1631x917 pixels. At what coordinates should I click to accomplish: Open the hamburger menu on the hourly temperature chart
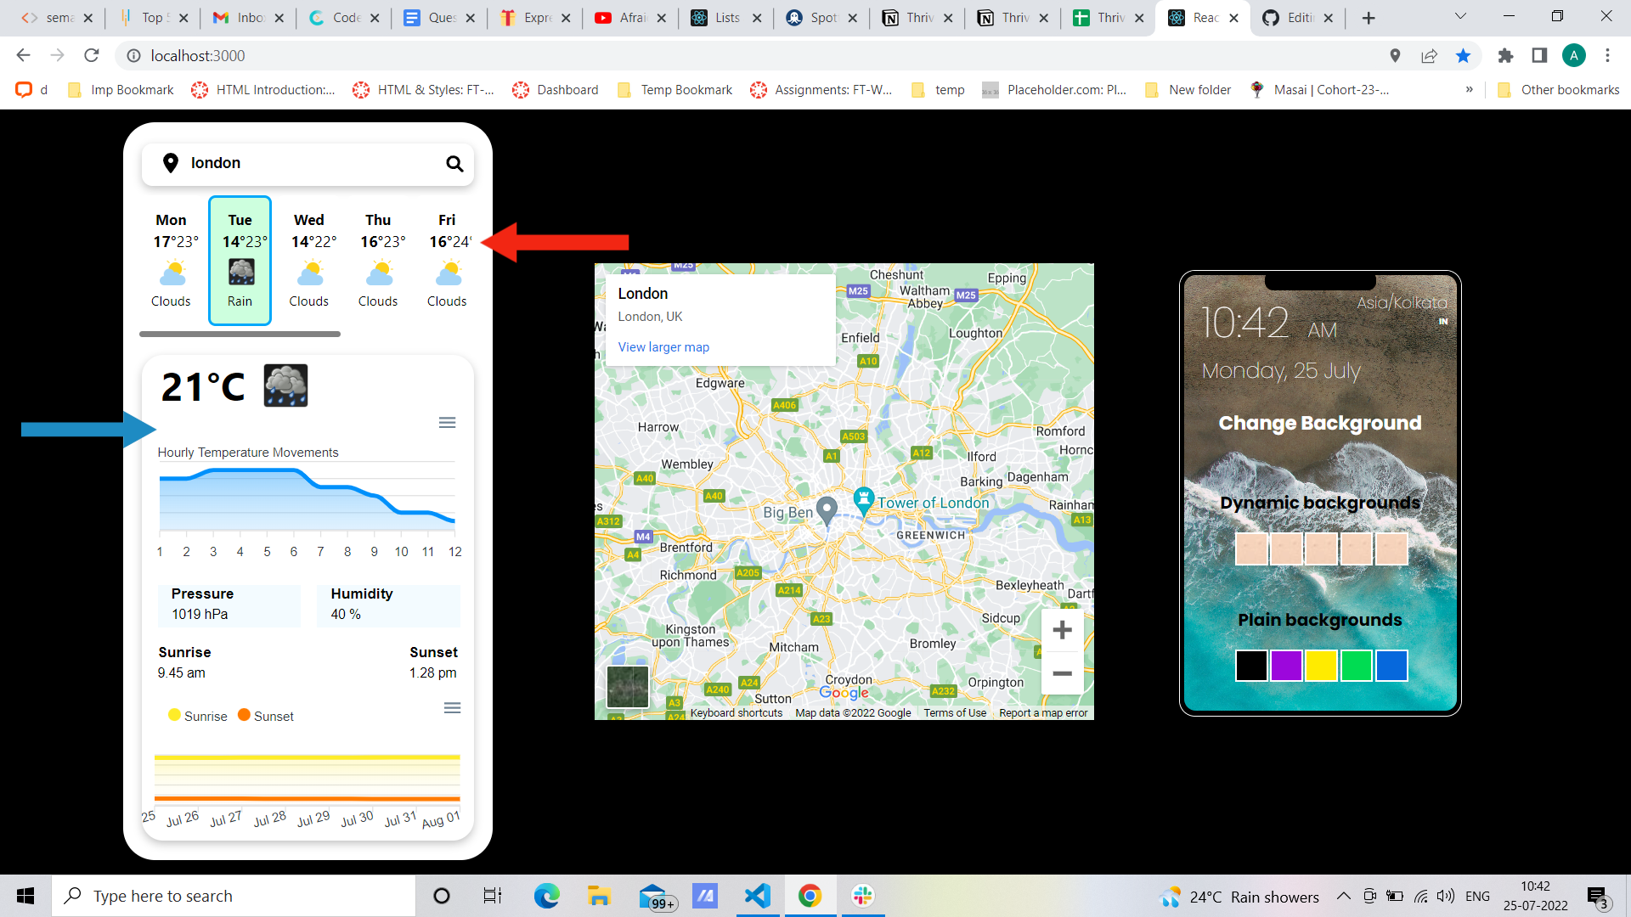pyautogui.click(x=448, y=422)
